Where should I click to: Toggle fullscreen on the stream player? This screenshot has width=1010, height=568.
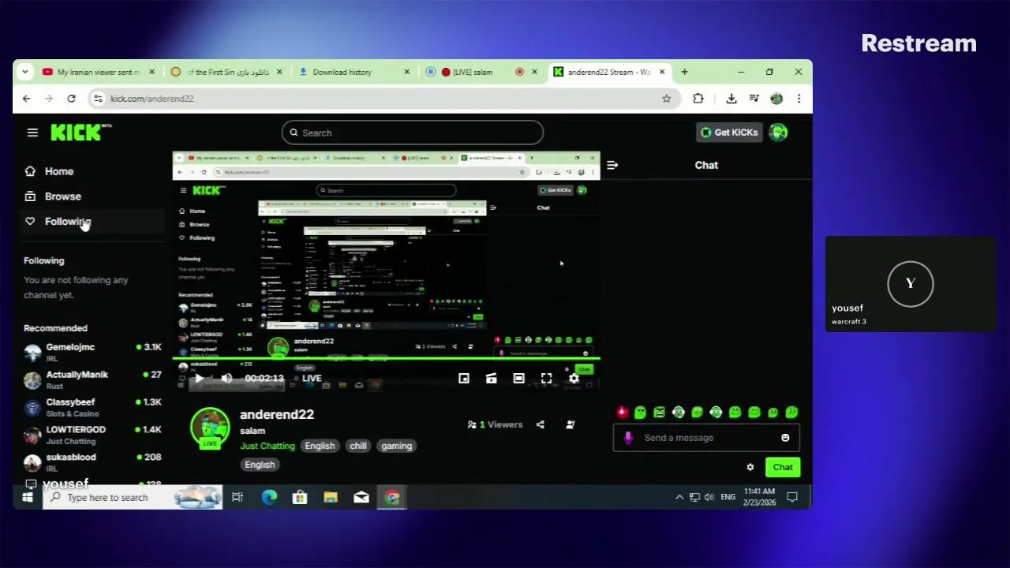(546, 379)
